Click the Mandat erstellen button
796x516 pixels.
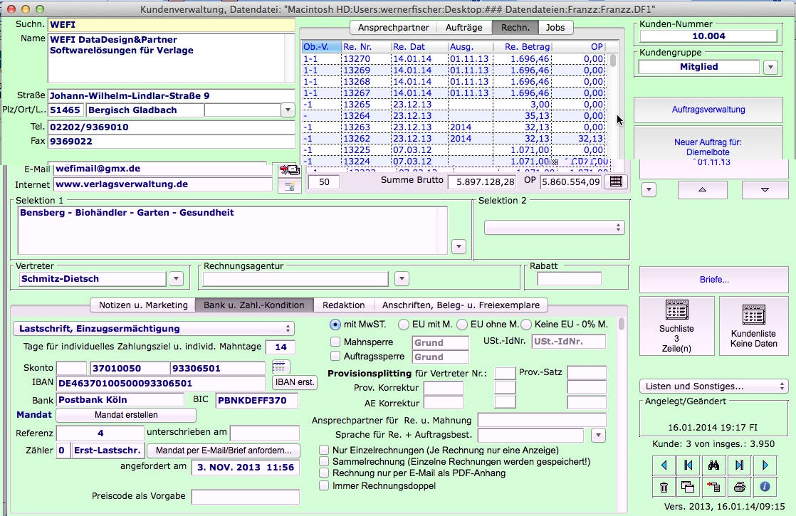125,415
